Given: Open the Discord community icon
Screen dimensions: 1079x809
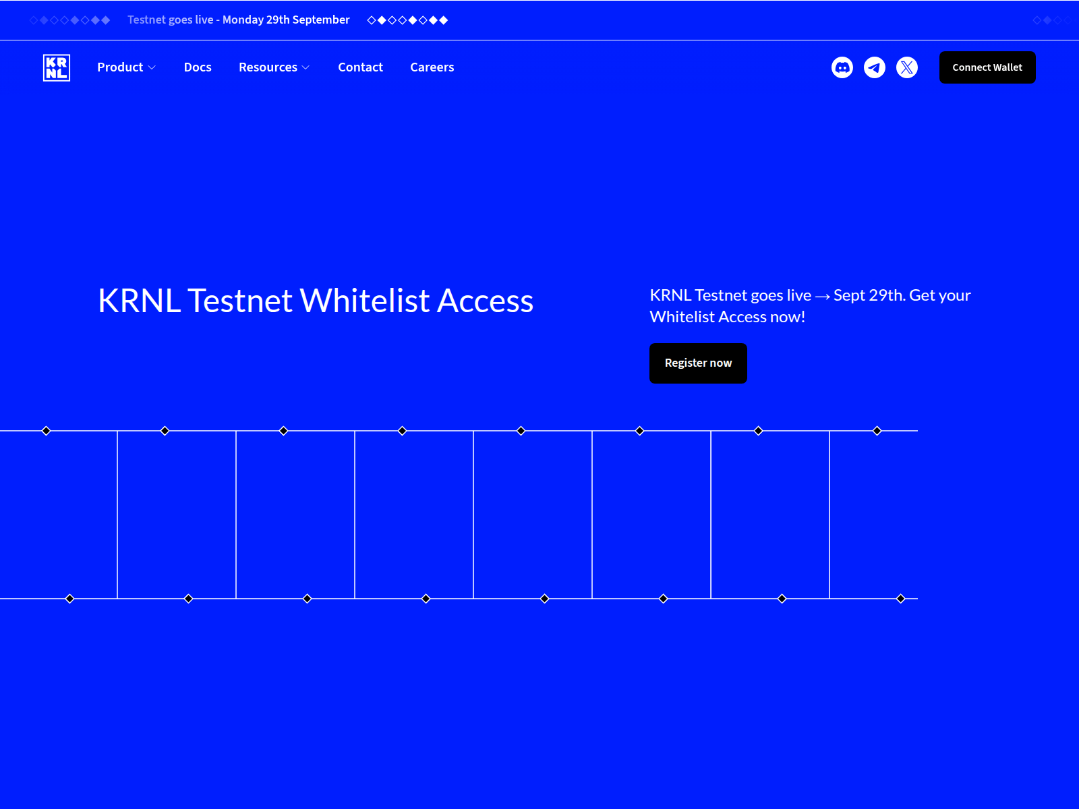Looking at the screenshot, I should tap(842, 67).
